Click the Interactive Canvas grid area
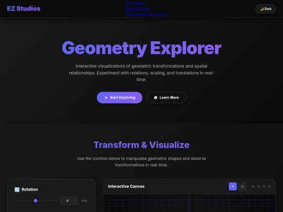This screenshot has width=283, height=212. pyautogui.click(x=189, y=203)
